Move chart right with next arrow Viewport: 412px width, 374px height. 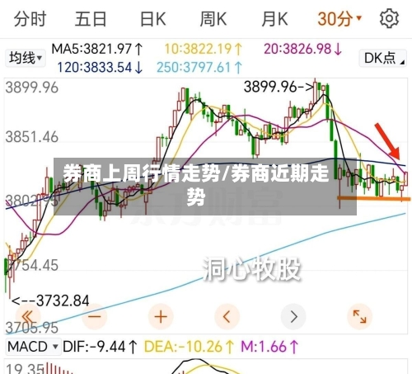click(x=293, y=317)
